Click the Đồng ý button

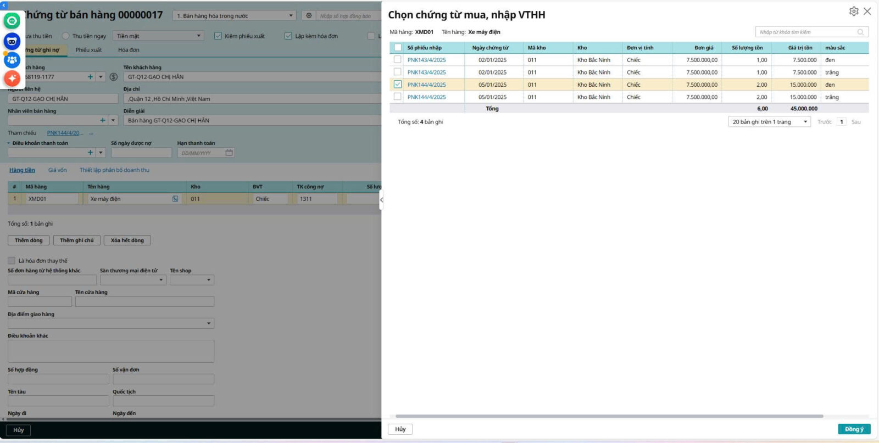coord(854,429)
